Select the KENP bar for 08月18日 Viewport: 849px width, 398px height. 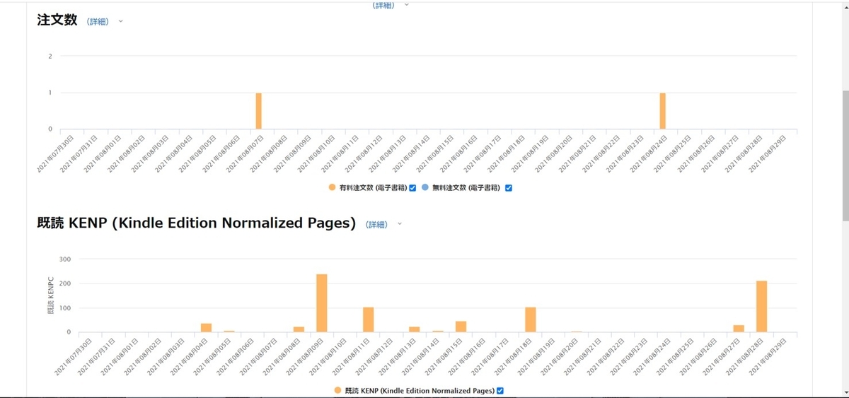pyautogui.click(x=531, y=320)
